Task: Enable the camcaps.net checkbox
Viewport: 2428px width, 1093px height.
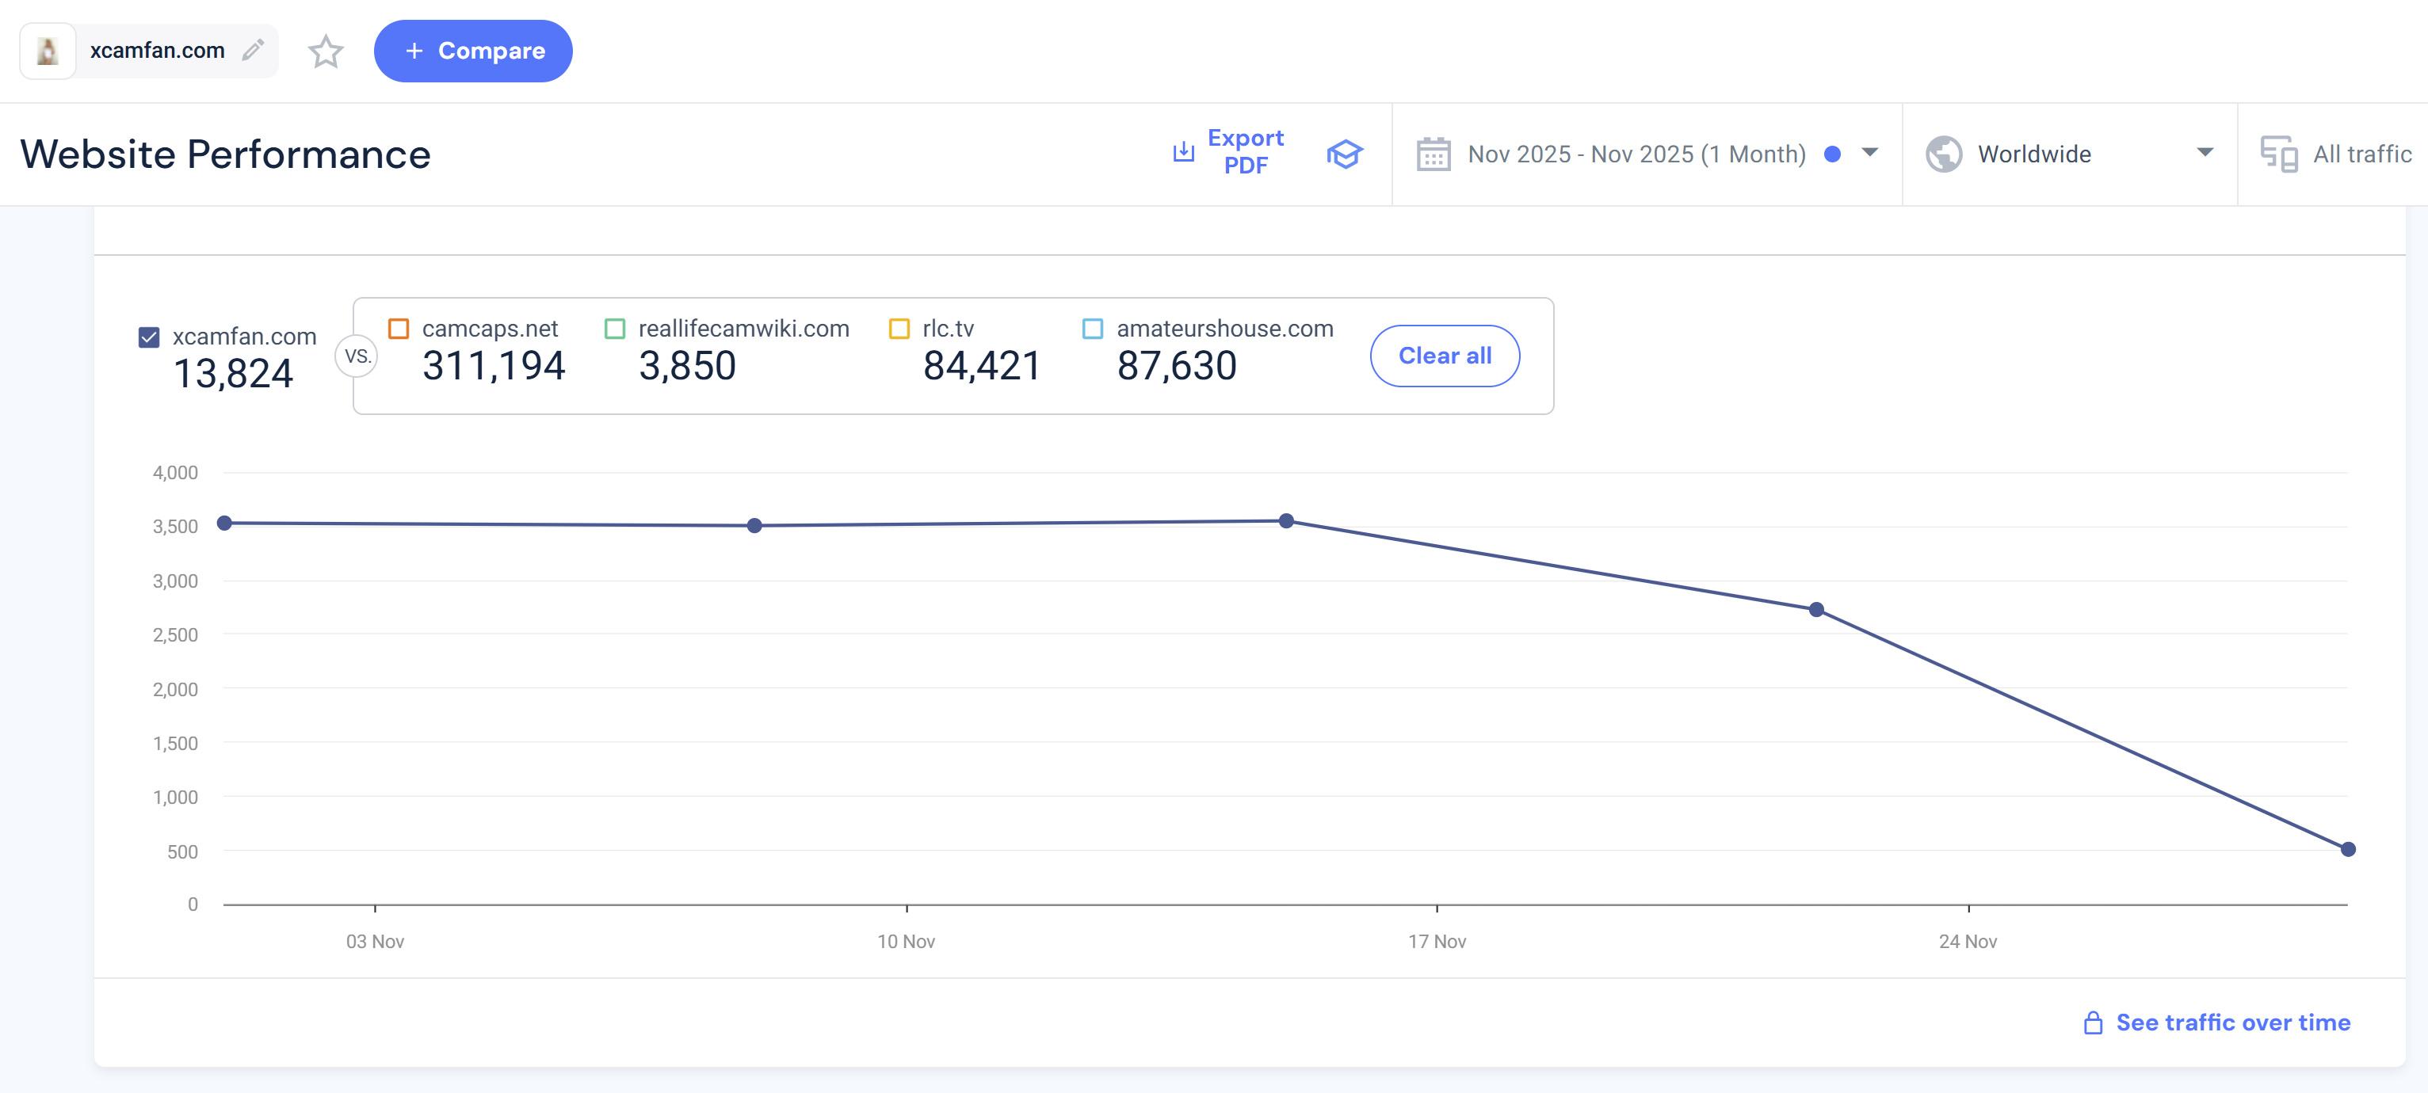Action: click(x=399, y=329)
